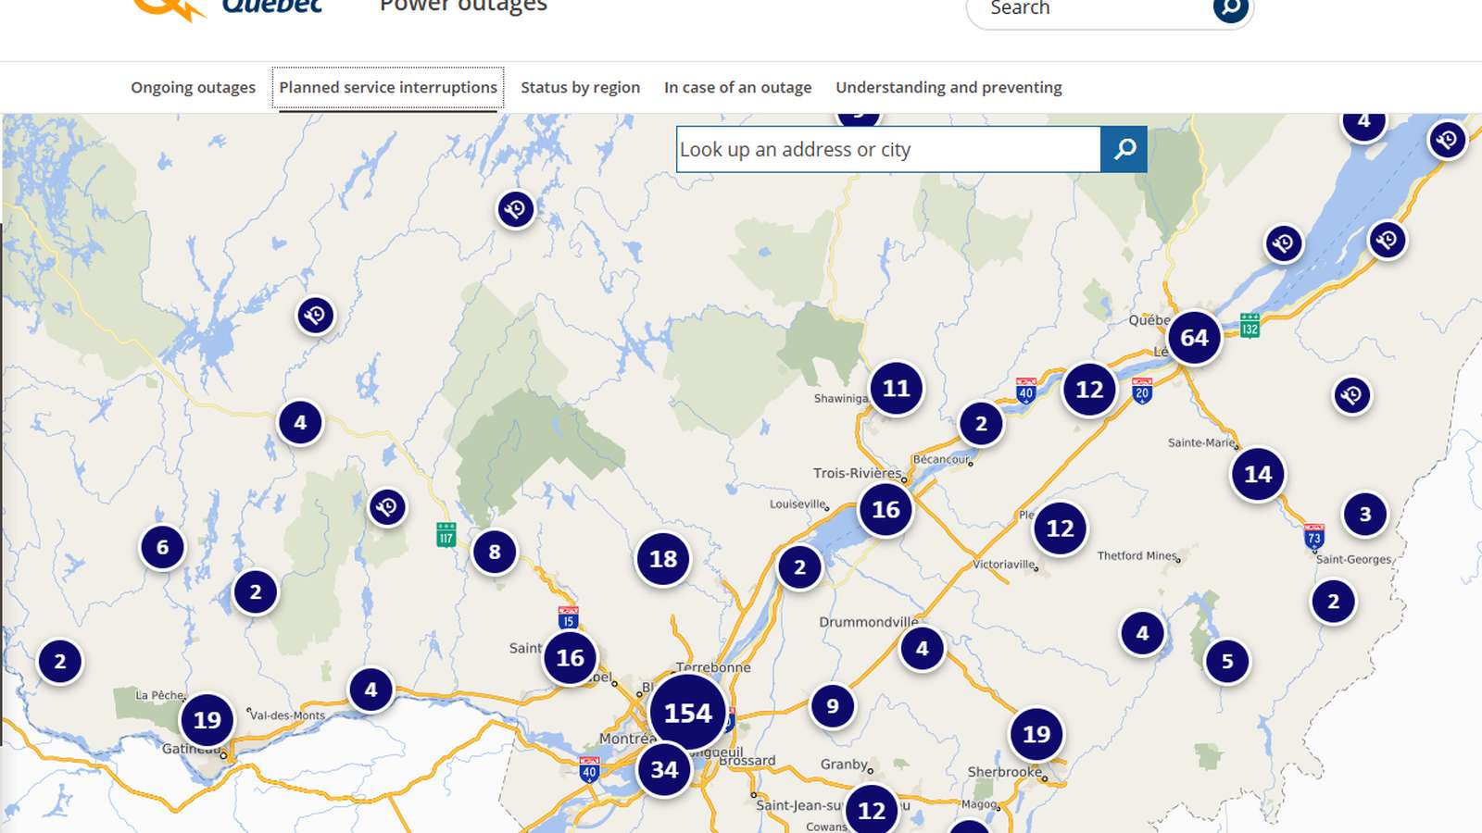Viewport: 1482px width, 833px height.
Task: Click the 9 cluster marker west of Granby
Action: [x=833, y=706]
